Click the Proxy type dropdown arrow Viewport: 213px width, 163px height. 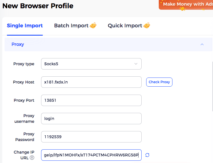click(x=136, y=64)
